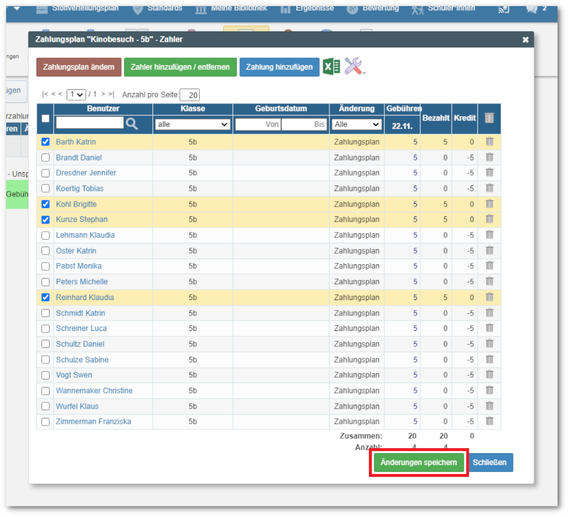Open the Änderung filter dropdown 'Alle'

[x=357, y=124]
